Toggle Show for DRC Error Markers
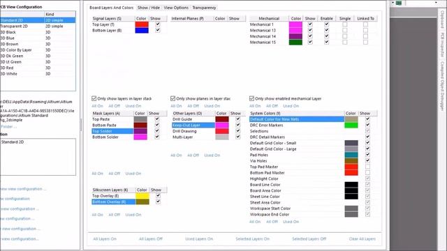Screen dimensions: 447x251 (x=367, y=125)
